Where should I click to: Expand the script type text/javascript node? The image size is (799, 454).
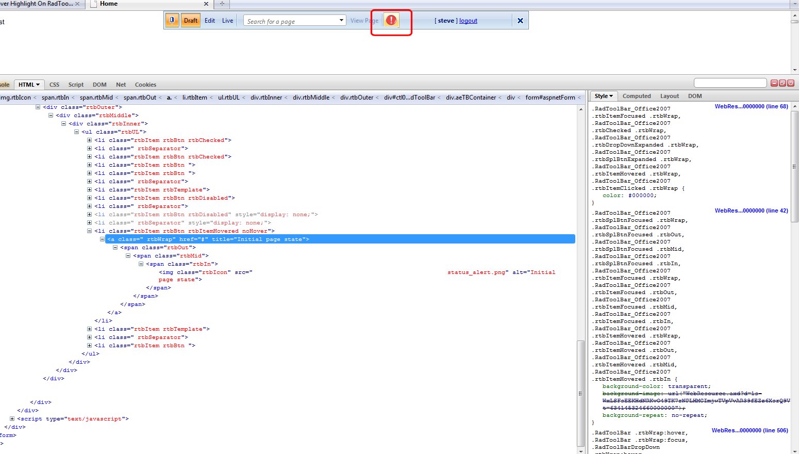click(12, 419)
